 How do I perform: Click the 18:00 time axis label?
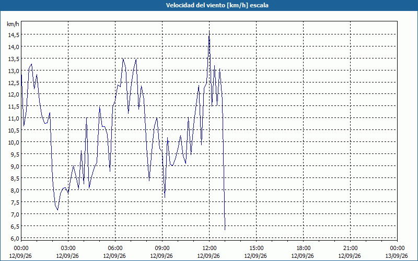pyautogui.click(x=303, y=248)
